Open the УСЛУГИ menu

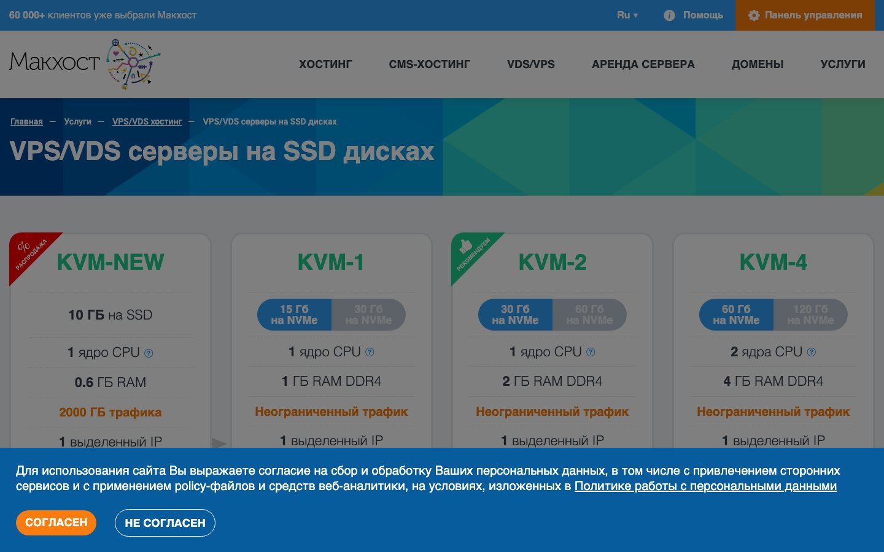(843, 64)
